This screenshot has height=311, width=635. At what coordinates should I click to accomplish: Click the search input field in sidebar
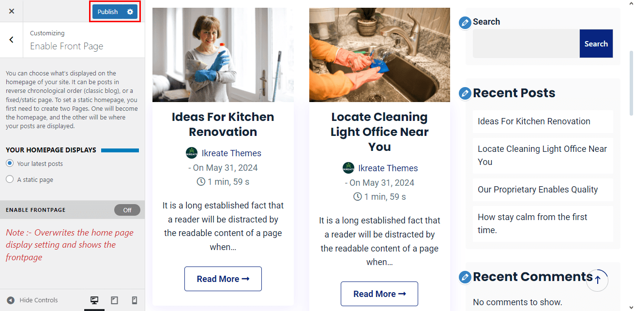click(x=526, y=44)
